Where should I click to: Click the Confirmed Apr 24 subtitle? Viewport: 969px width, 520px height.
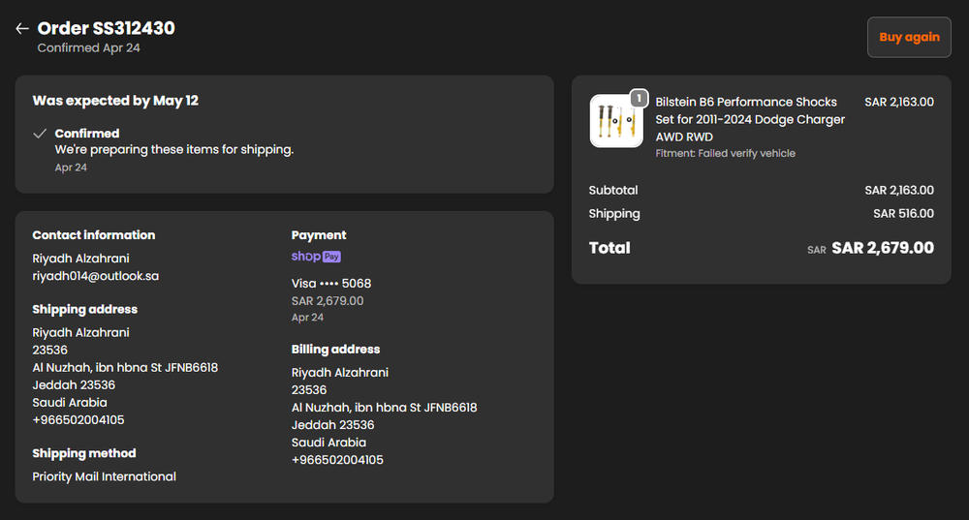coord(88,48)
